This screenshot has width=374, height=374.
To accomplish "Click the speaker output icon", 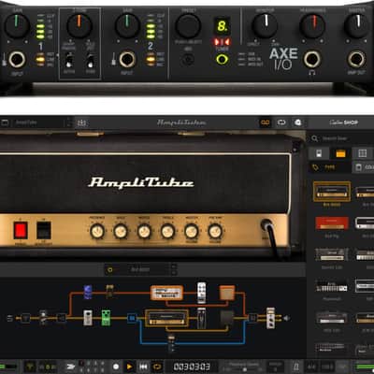I will [286, 318].
